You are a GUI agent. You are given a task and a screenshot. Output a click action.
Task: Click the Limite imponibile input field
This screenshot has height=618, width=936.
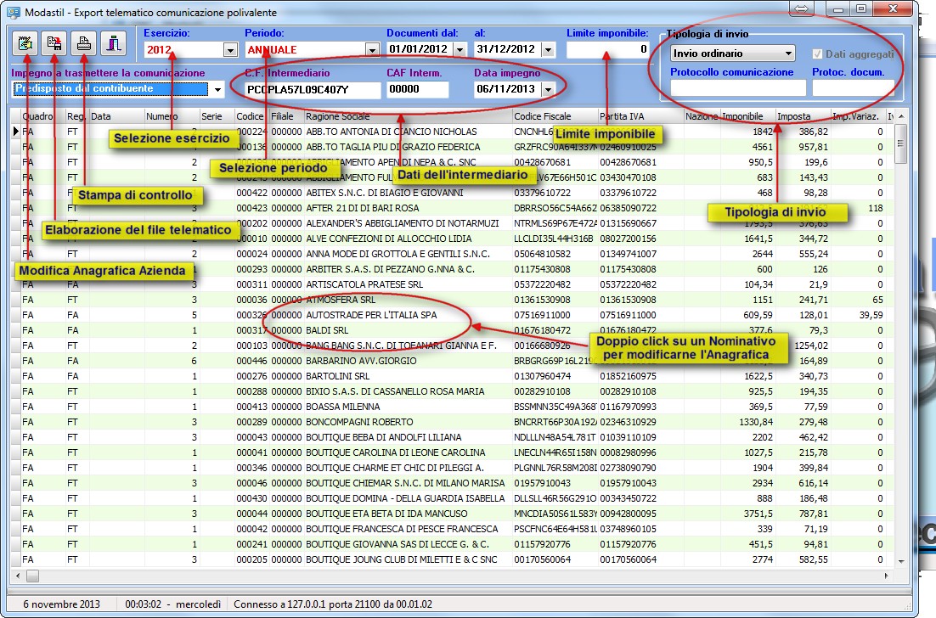pos(607,50)
